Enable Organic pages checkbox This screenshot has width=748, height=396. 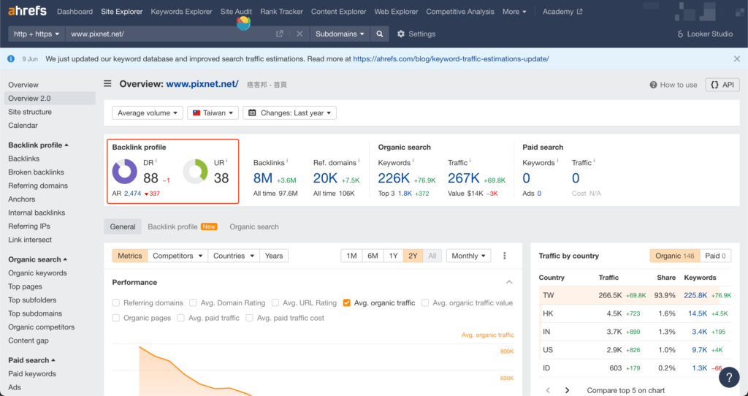[x=116, y=318]
